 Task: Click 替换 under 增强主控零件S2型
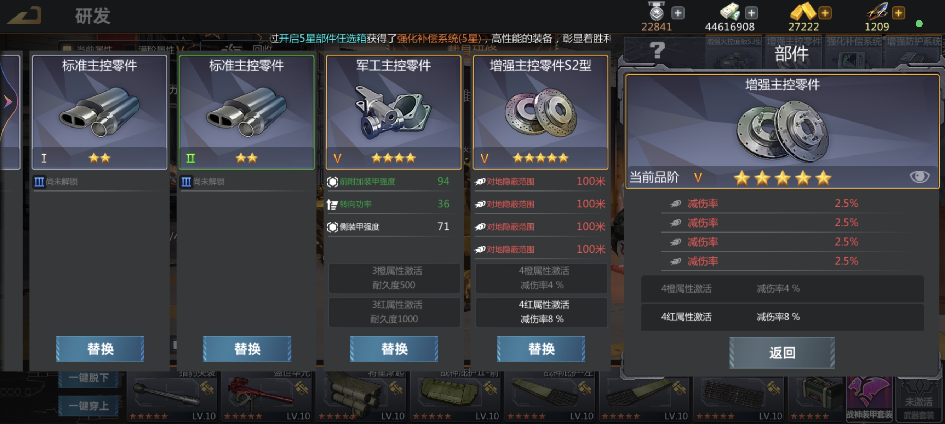(541, 349)
